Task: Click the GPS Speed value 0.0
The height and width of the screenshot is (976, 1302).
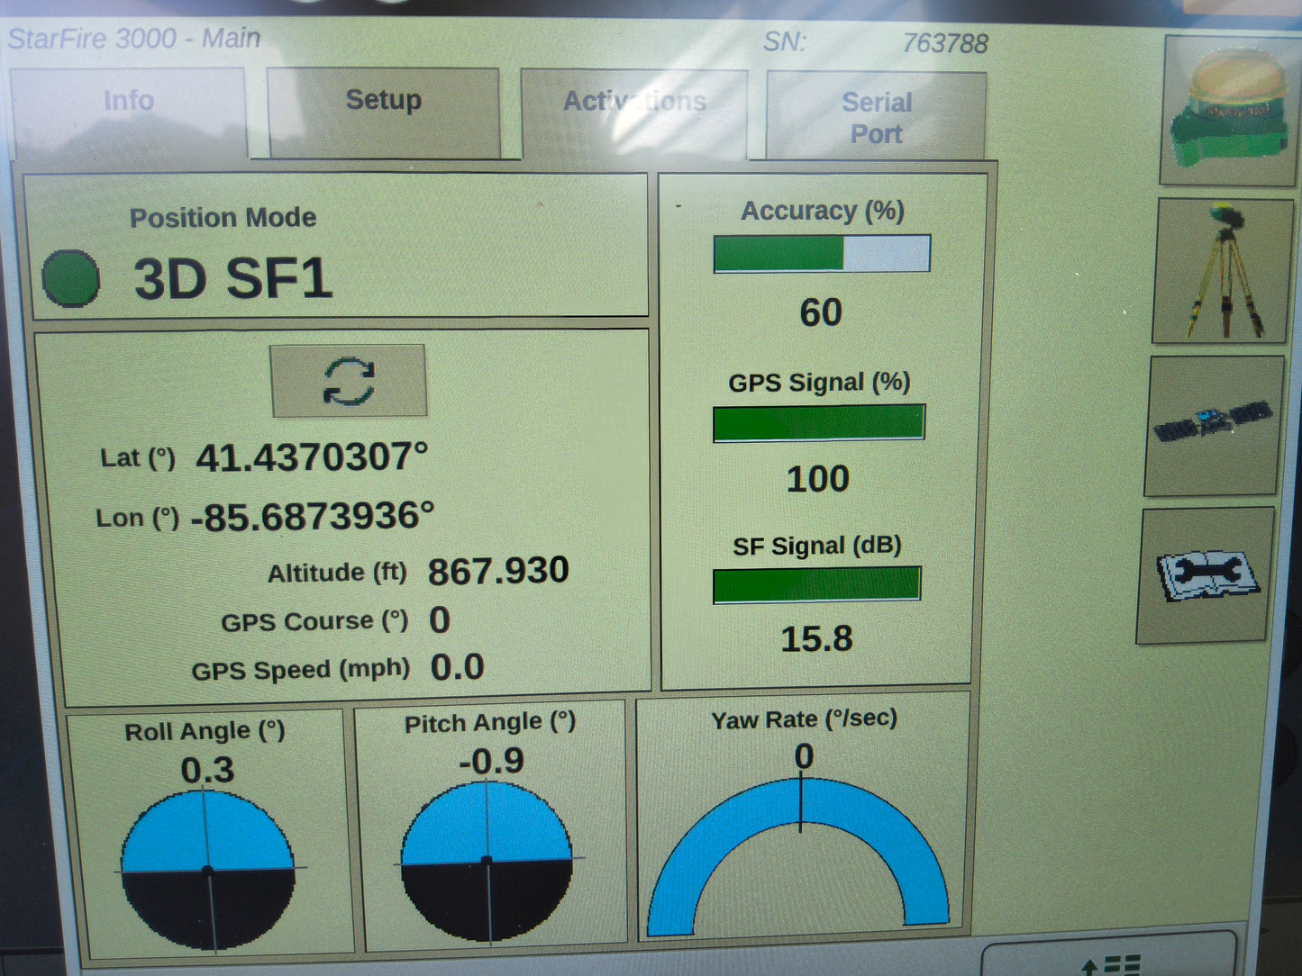Action: pos(457,667)
